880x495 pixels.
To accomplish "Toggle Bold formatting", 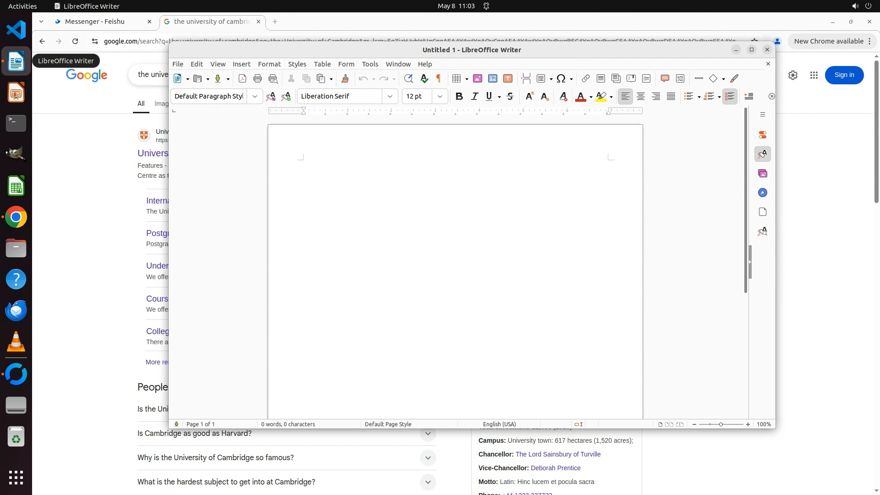I will tap(459, 96).
